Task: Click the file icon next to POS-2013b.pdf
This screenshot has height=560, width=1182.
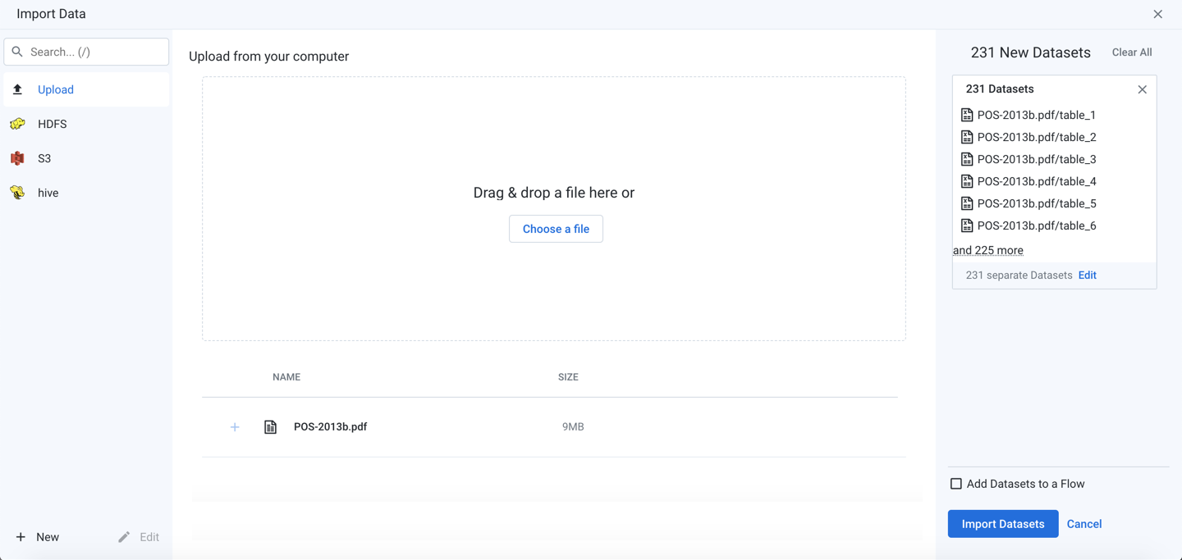Action: pos(270,427)
